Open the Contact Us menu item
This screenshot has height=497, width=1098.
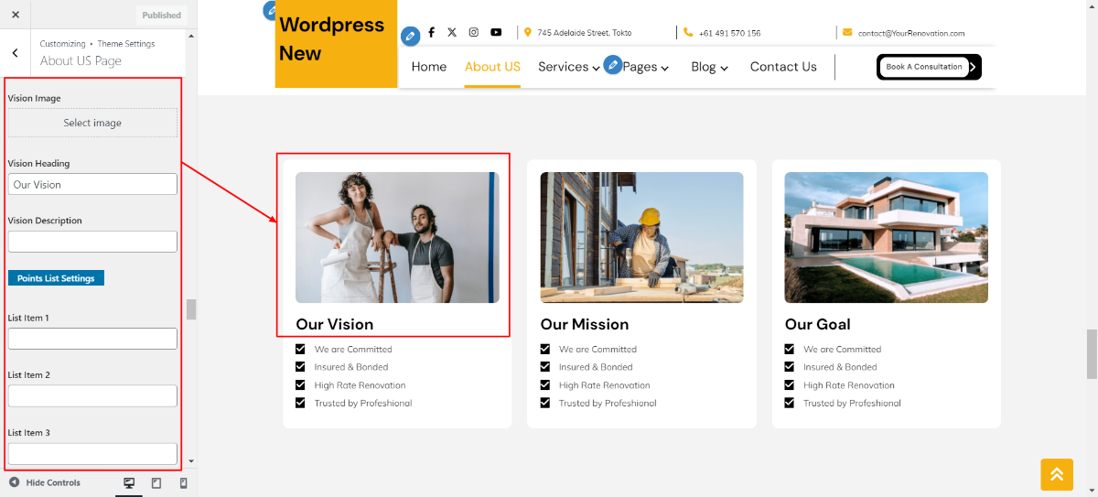point(783,67)
